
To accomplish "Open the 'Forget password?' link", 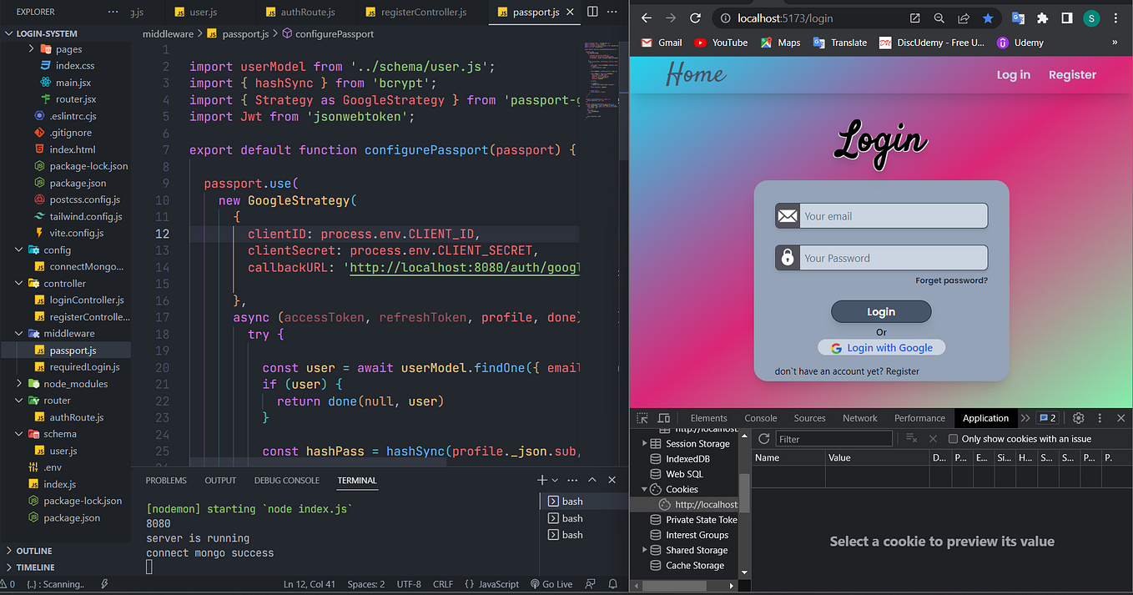I will 951,280.
